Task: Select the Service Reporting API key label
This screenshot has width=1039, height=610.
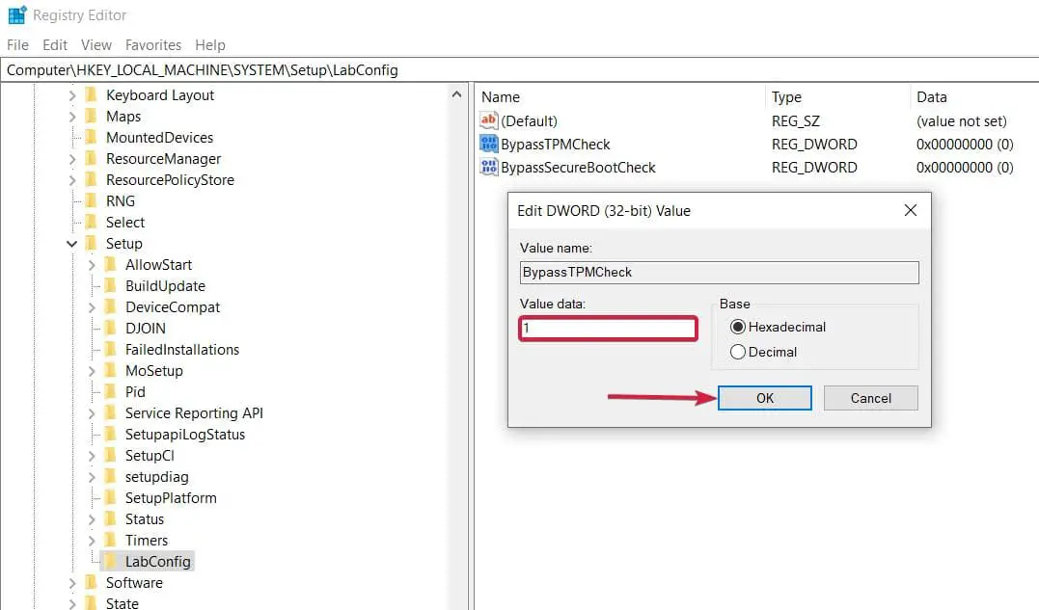Action: (194, 412)
